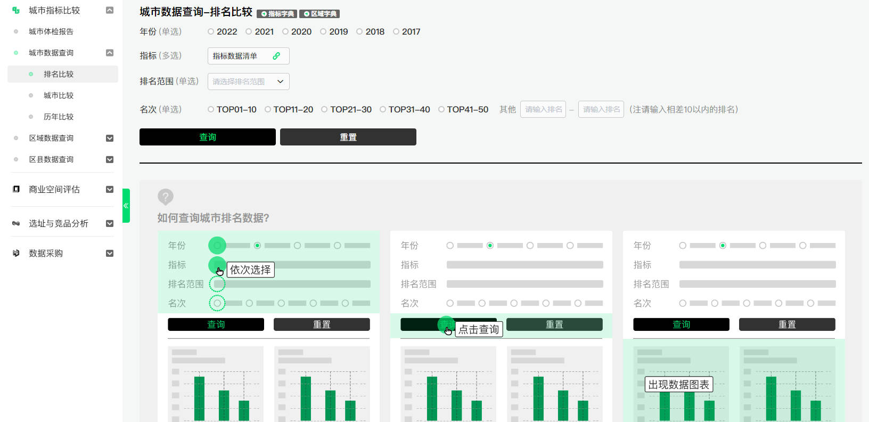Choose the TOP21–30 rank range
Image resolution: width=869 pixels, height=422 pixels.
point(324,109)
